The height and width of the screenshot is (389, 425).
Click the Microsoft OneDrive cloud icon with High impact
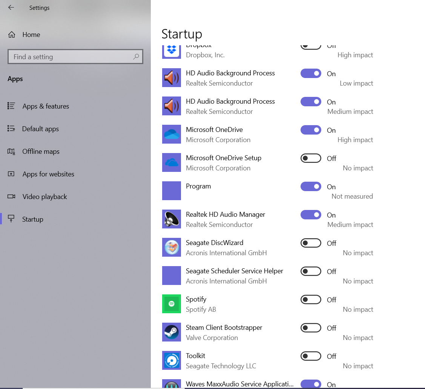pyautogui.click(x=172, y=134)
